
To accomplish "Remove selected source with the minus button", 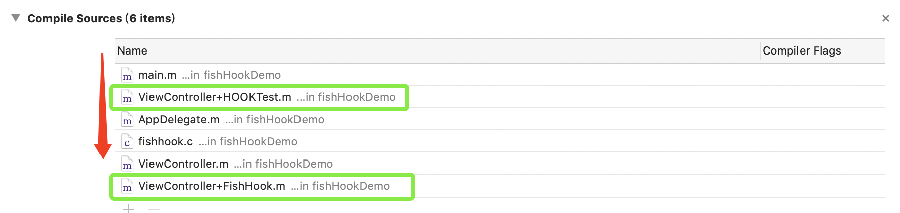I will click(154, 208).
